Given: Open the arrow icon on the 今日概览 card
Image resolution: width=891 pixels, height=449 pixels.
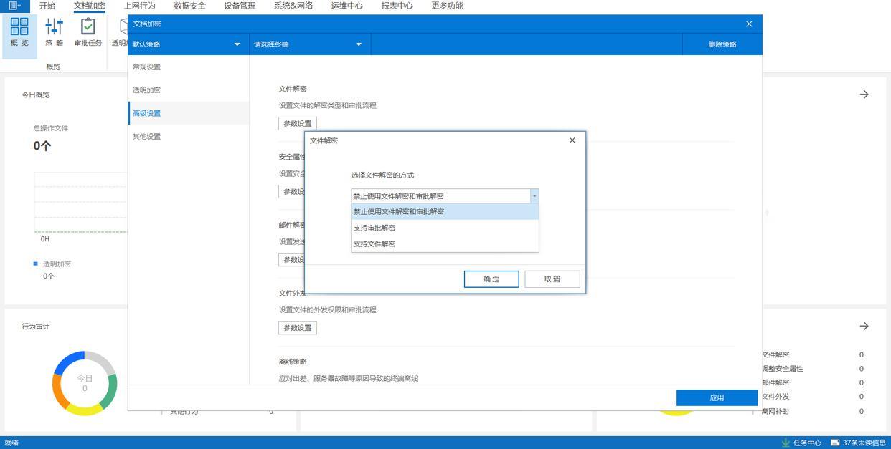Looking at the screenshot, I should [864, 95].
